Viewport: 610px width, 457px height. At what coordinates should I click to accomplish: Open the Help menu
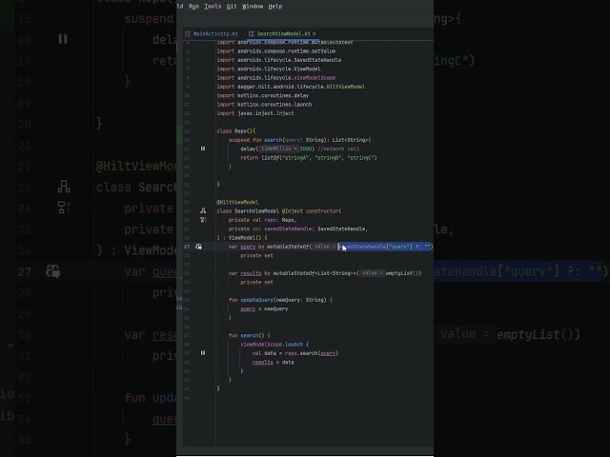275,7
